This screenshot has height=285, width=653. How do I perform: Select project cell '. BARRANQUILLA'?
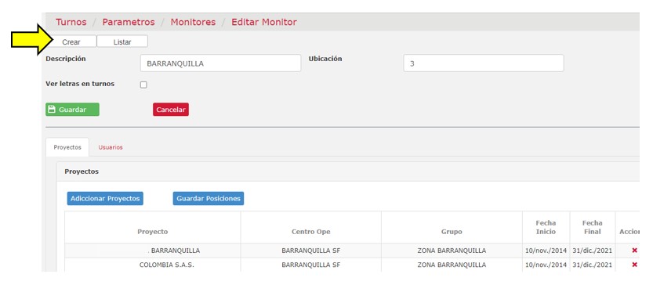click(153, 251)
